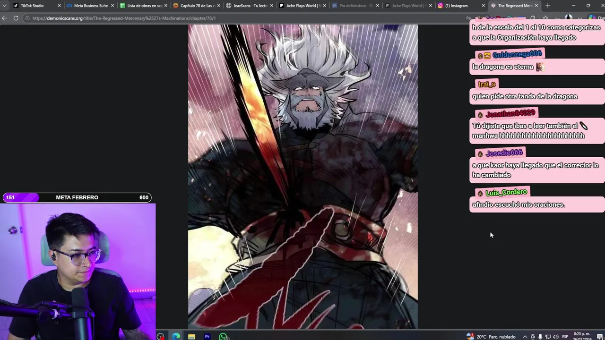Screen dimensions: 605x340
Task: Switch the ESP keyboard language indicator
Action: 565,337
